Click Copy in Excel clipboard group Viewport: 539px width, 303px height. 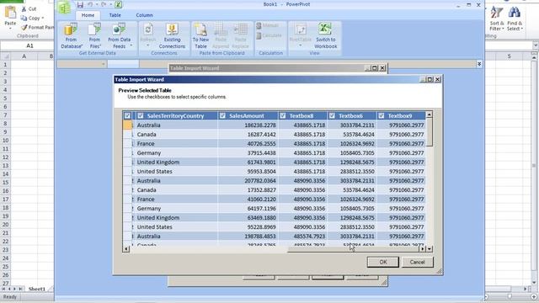point(30,18)
